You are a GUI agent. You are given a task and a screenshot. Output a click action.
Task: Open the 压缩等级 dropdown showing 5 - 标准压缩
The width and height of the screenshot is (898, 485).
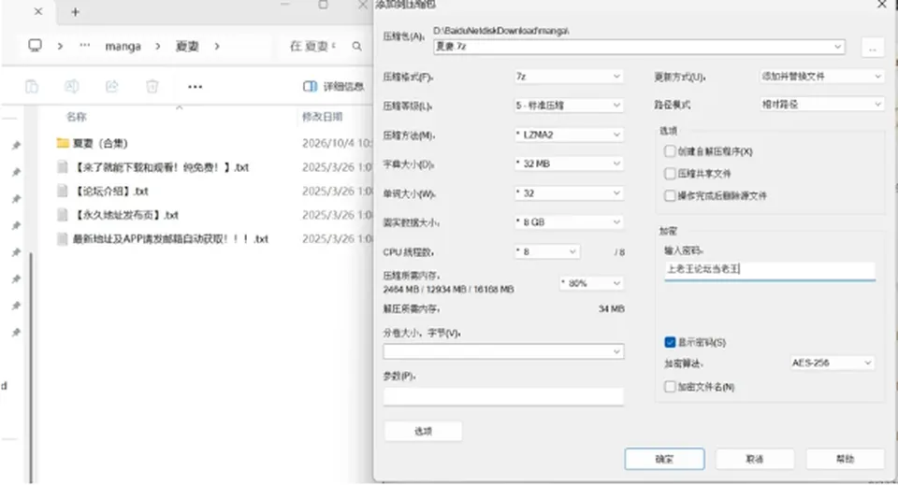tap(568, 106)
